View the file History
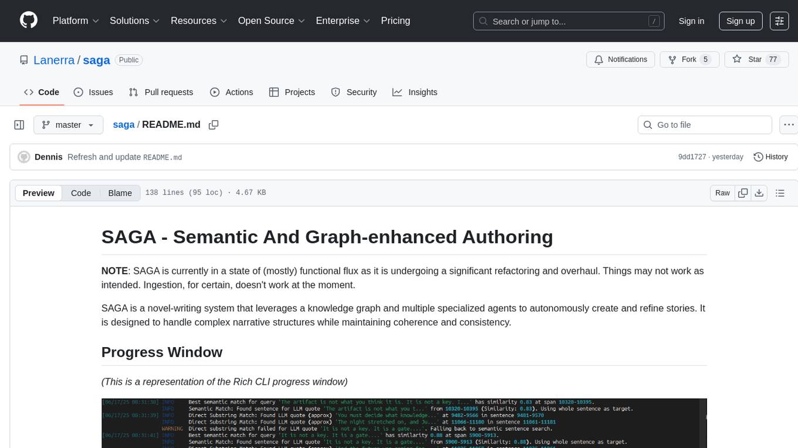Viewport: 798px width, 448px height. coord(770,157)
